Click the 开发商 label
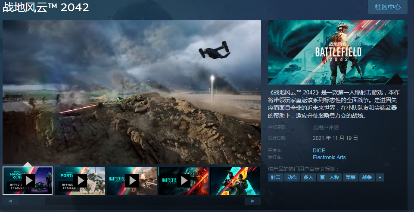This screenshot has height=212, width=414. click(275, 151)
